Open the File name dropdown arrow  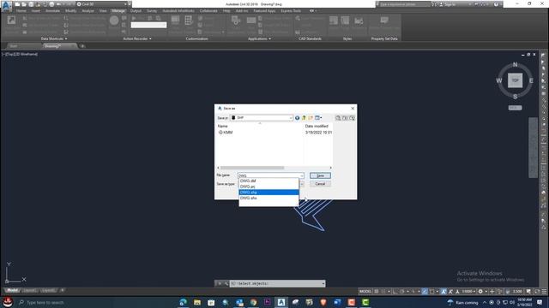pyautogui.click(x=302, y=175)
